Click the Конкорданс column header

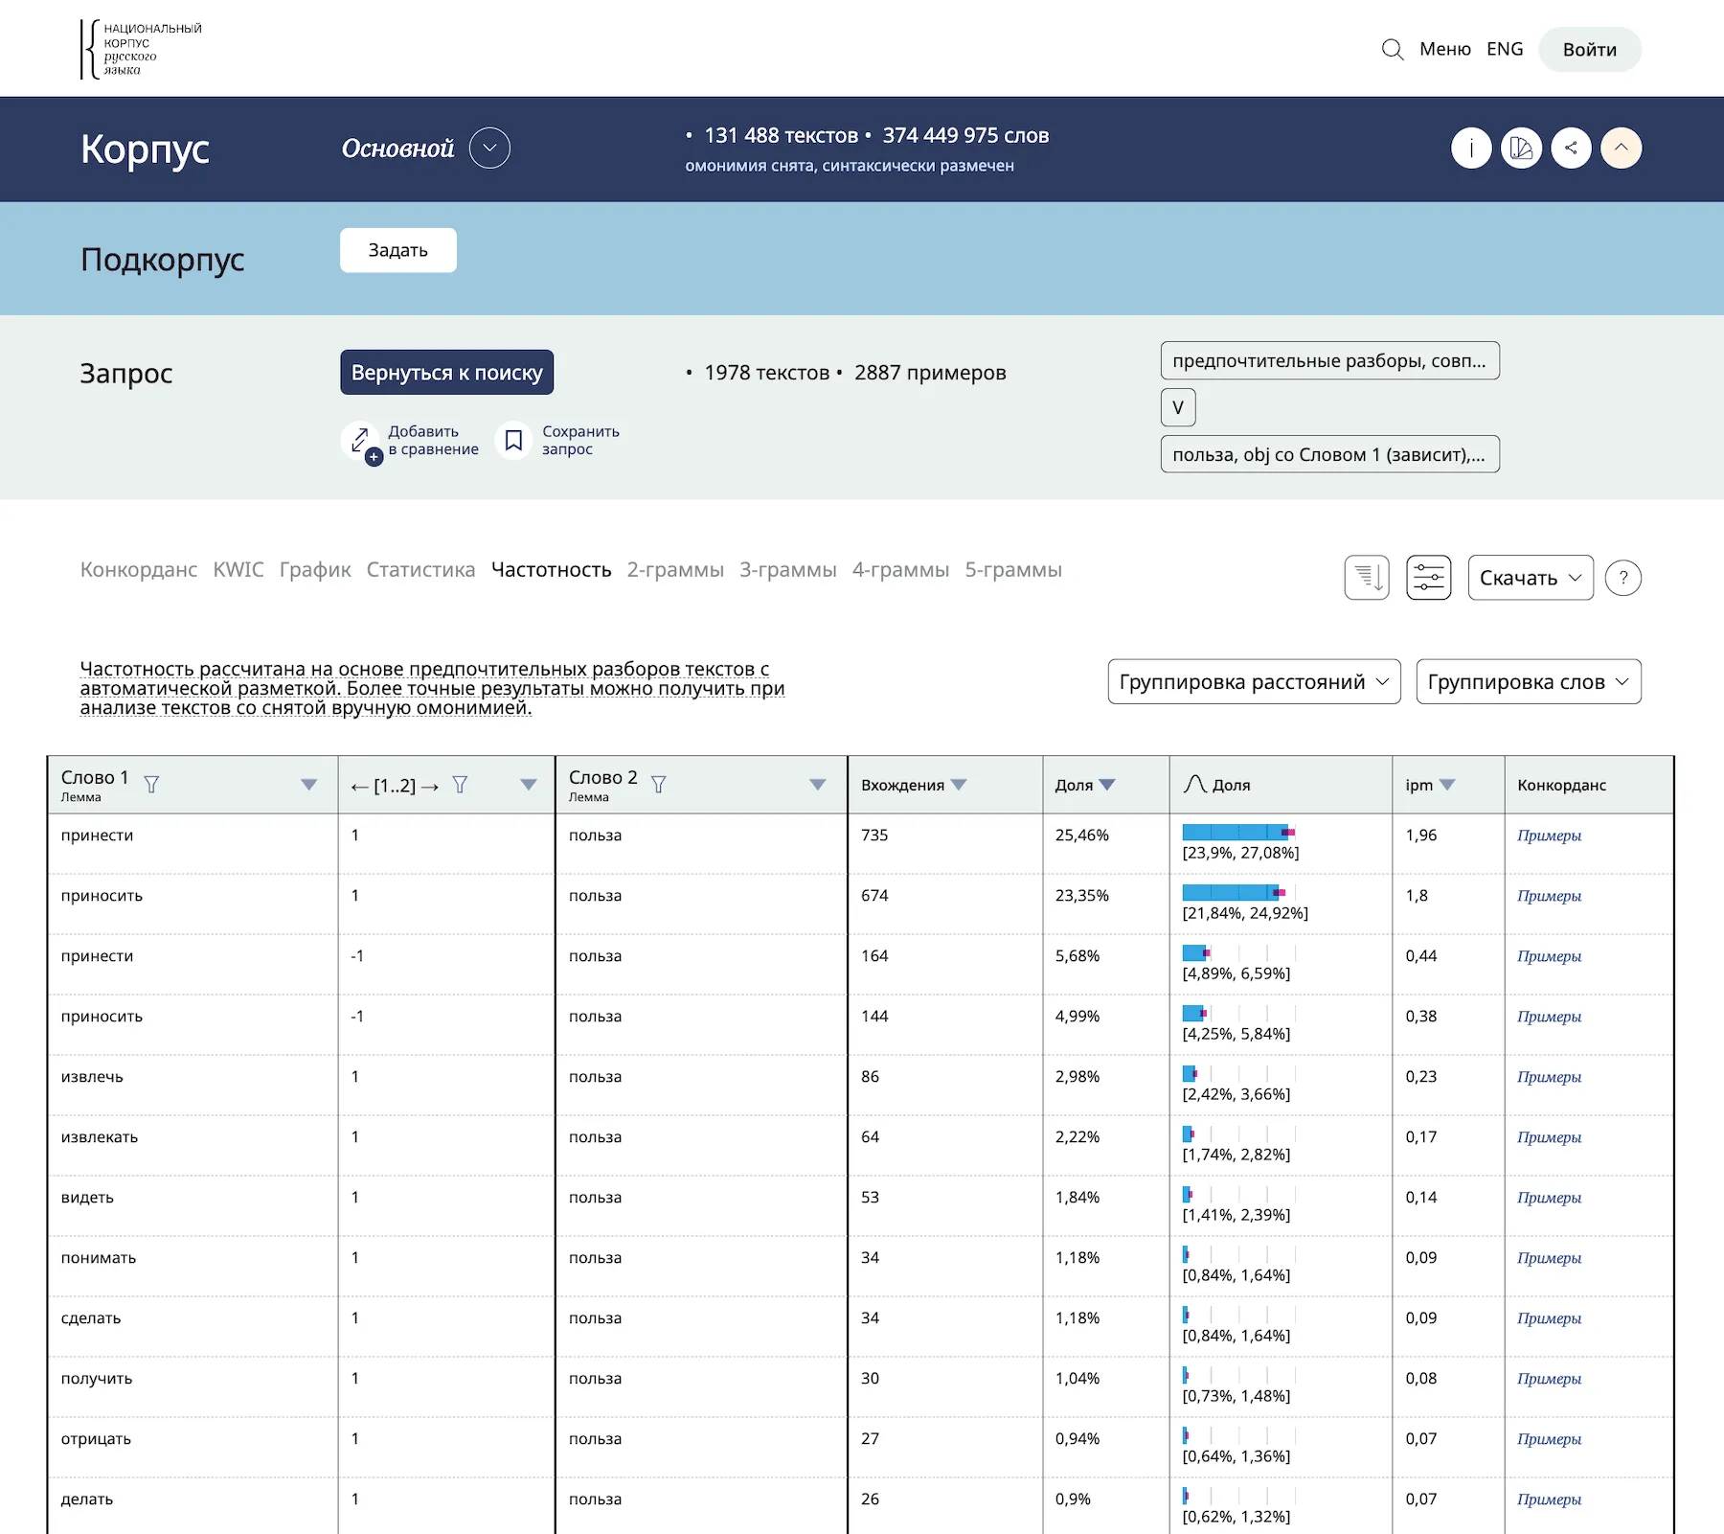coord(1561,785)
